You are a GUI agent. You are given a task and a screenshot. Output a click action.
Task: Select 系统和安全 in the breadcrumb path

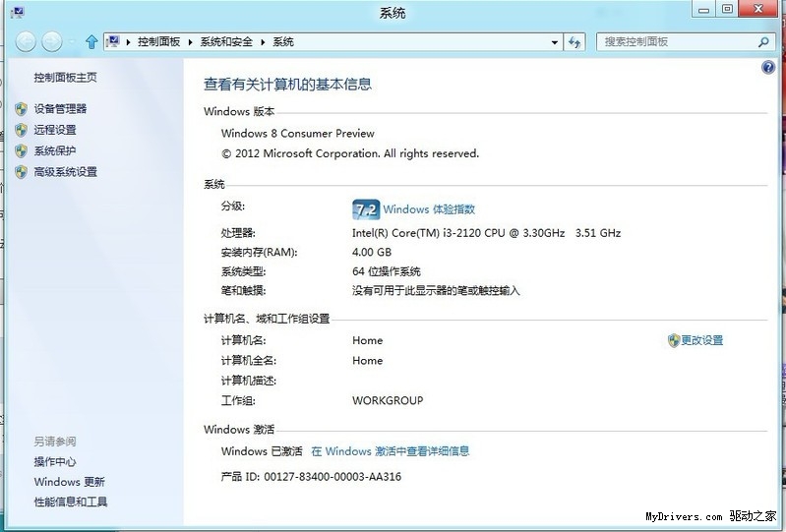click(x=226, y=42)
